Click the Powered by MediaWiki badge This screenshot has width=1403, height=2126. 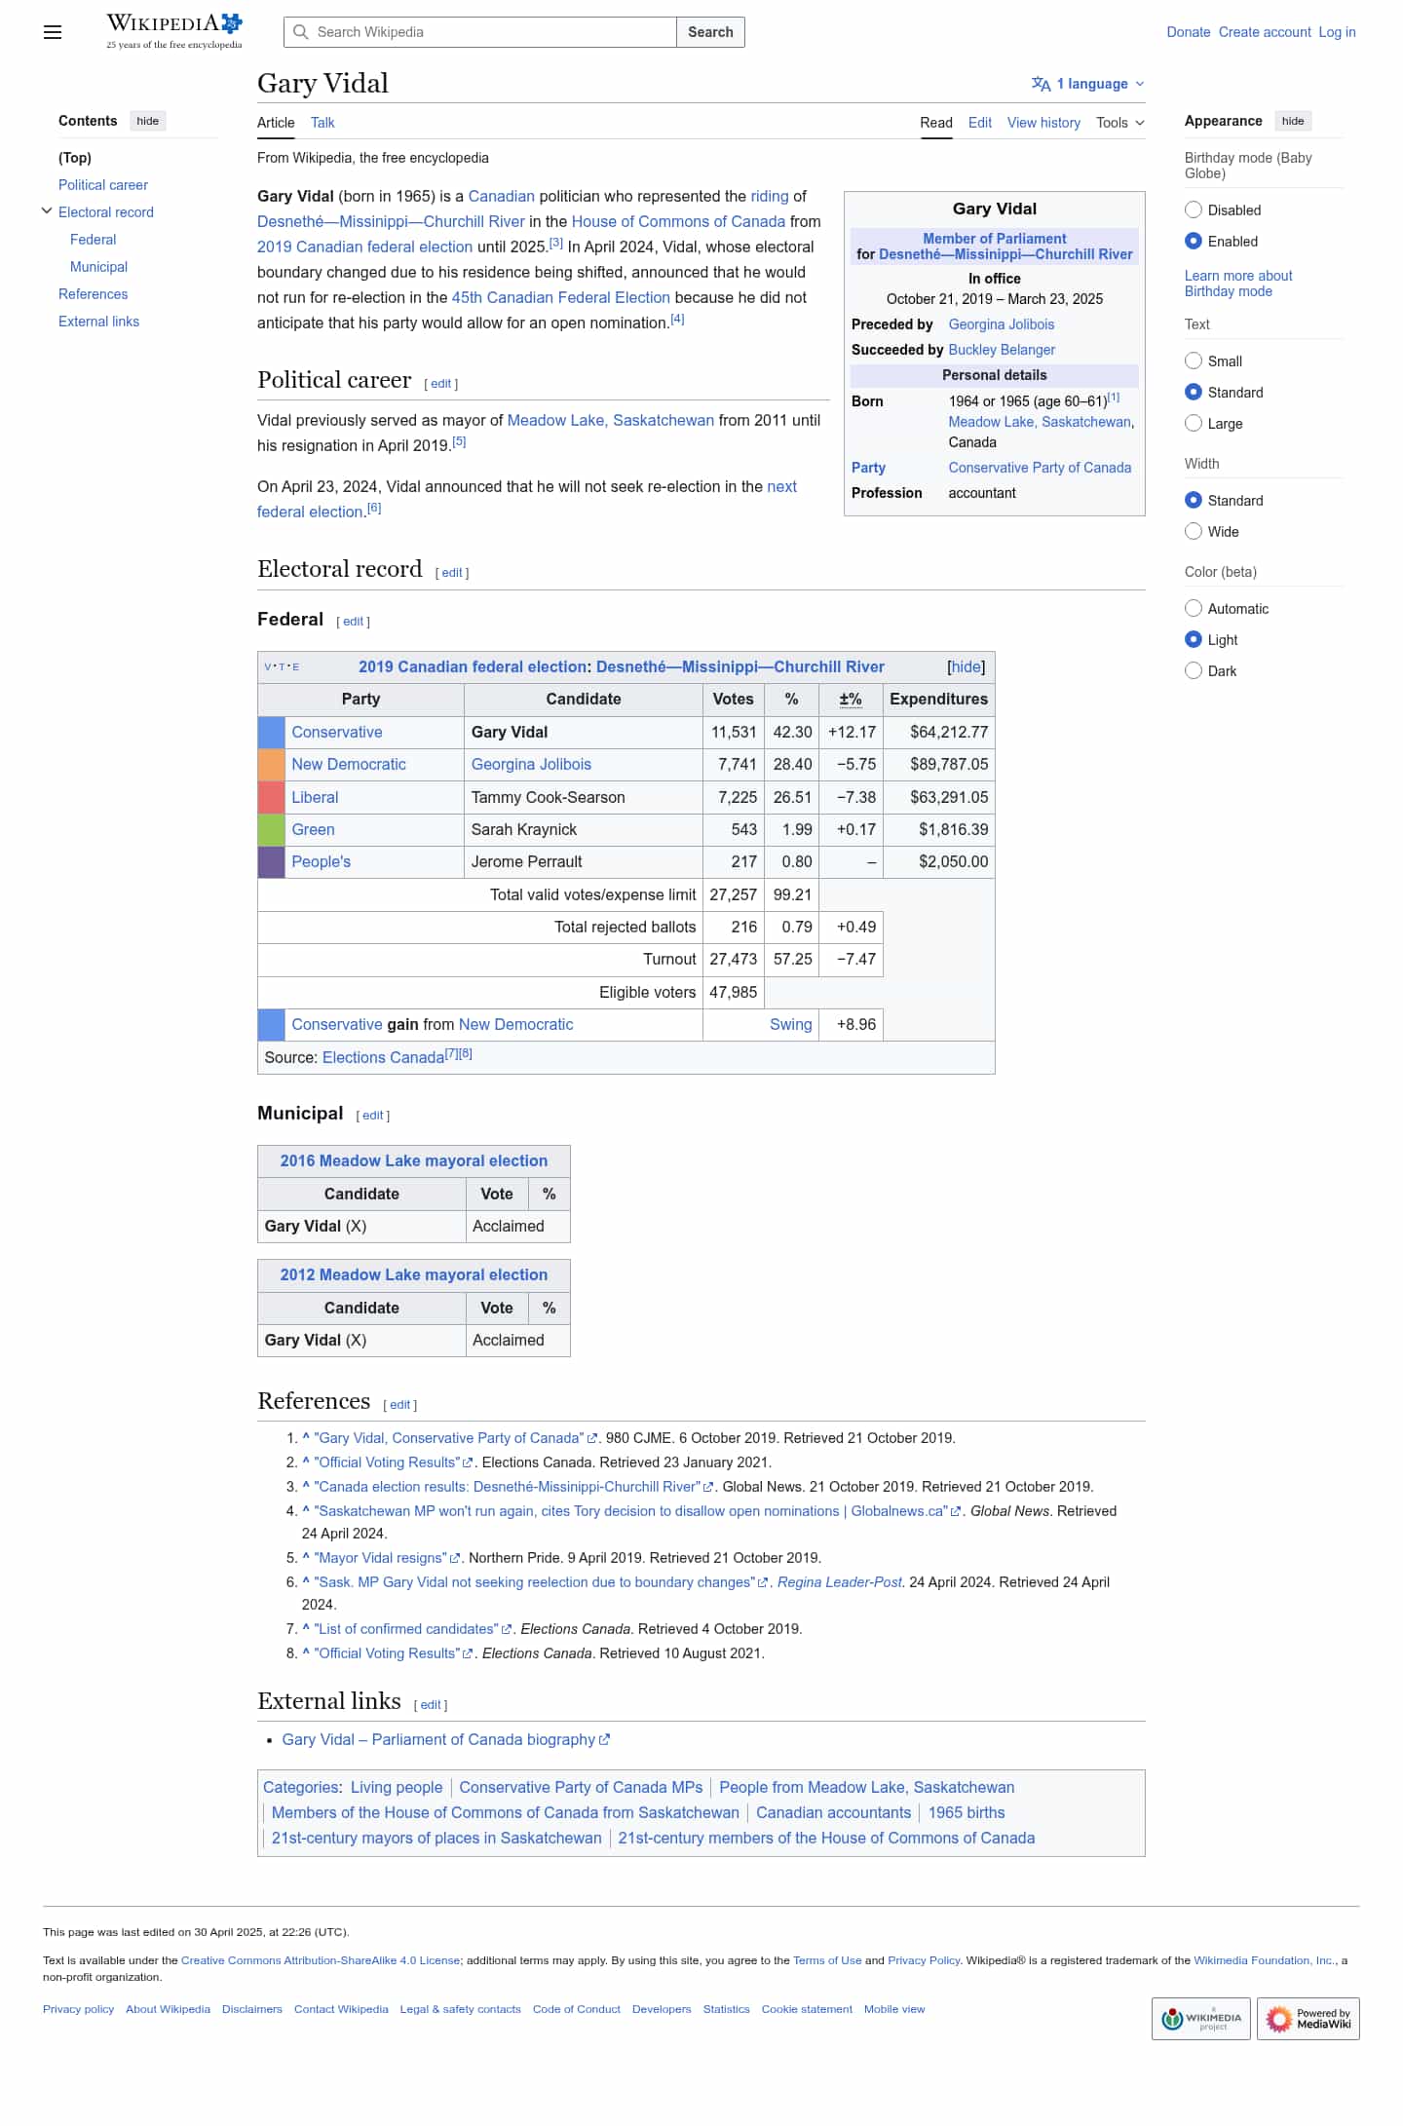pos(1308,2018)
